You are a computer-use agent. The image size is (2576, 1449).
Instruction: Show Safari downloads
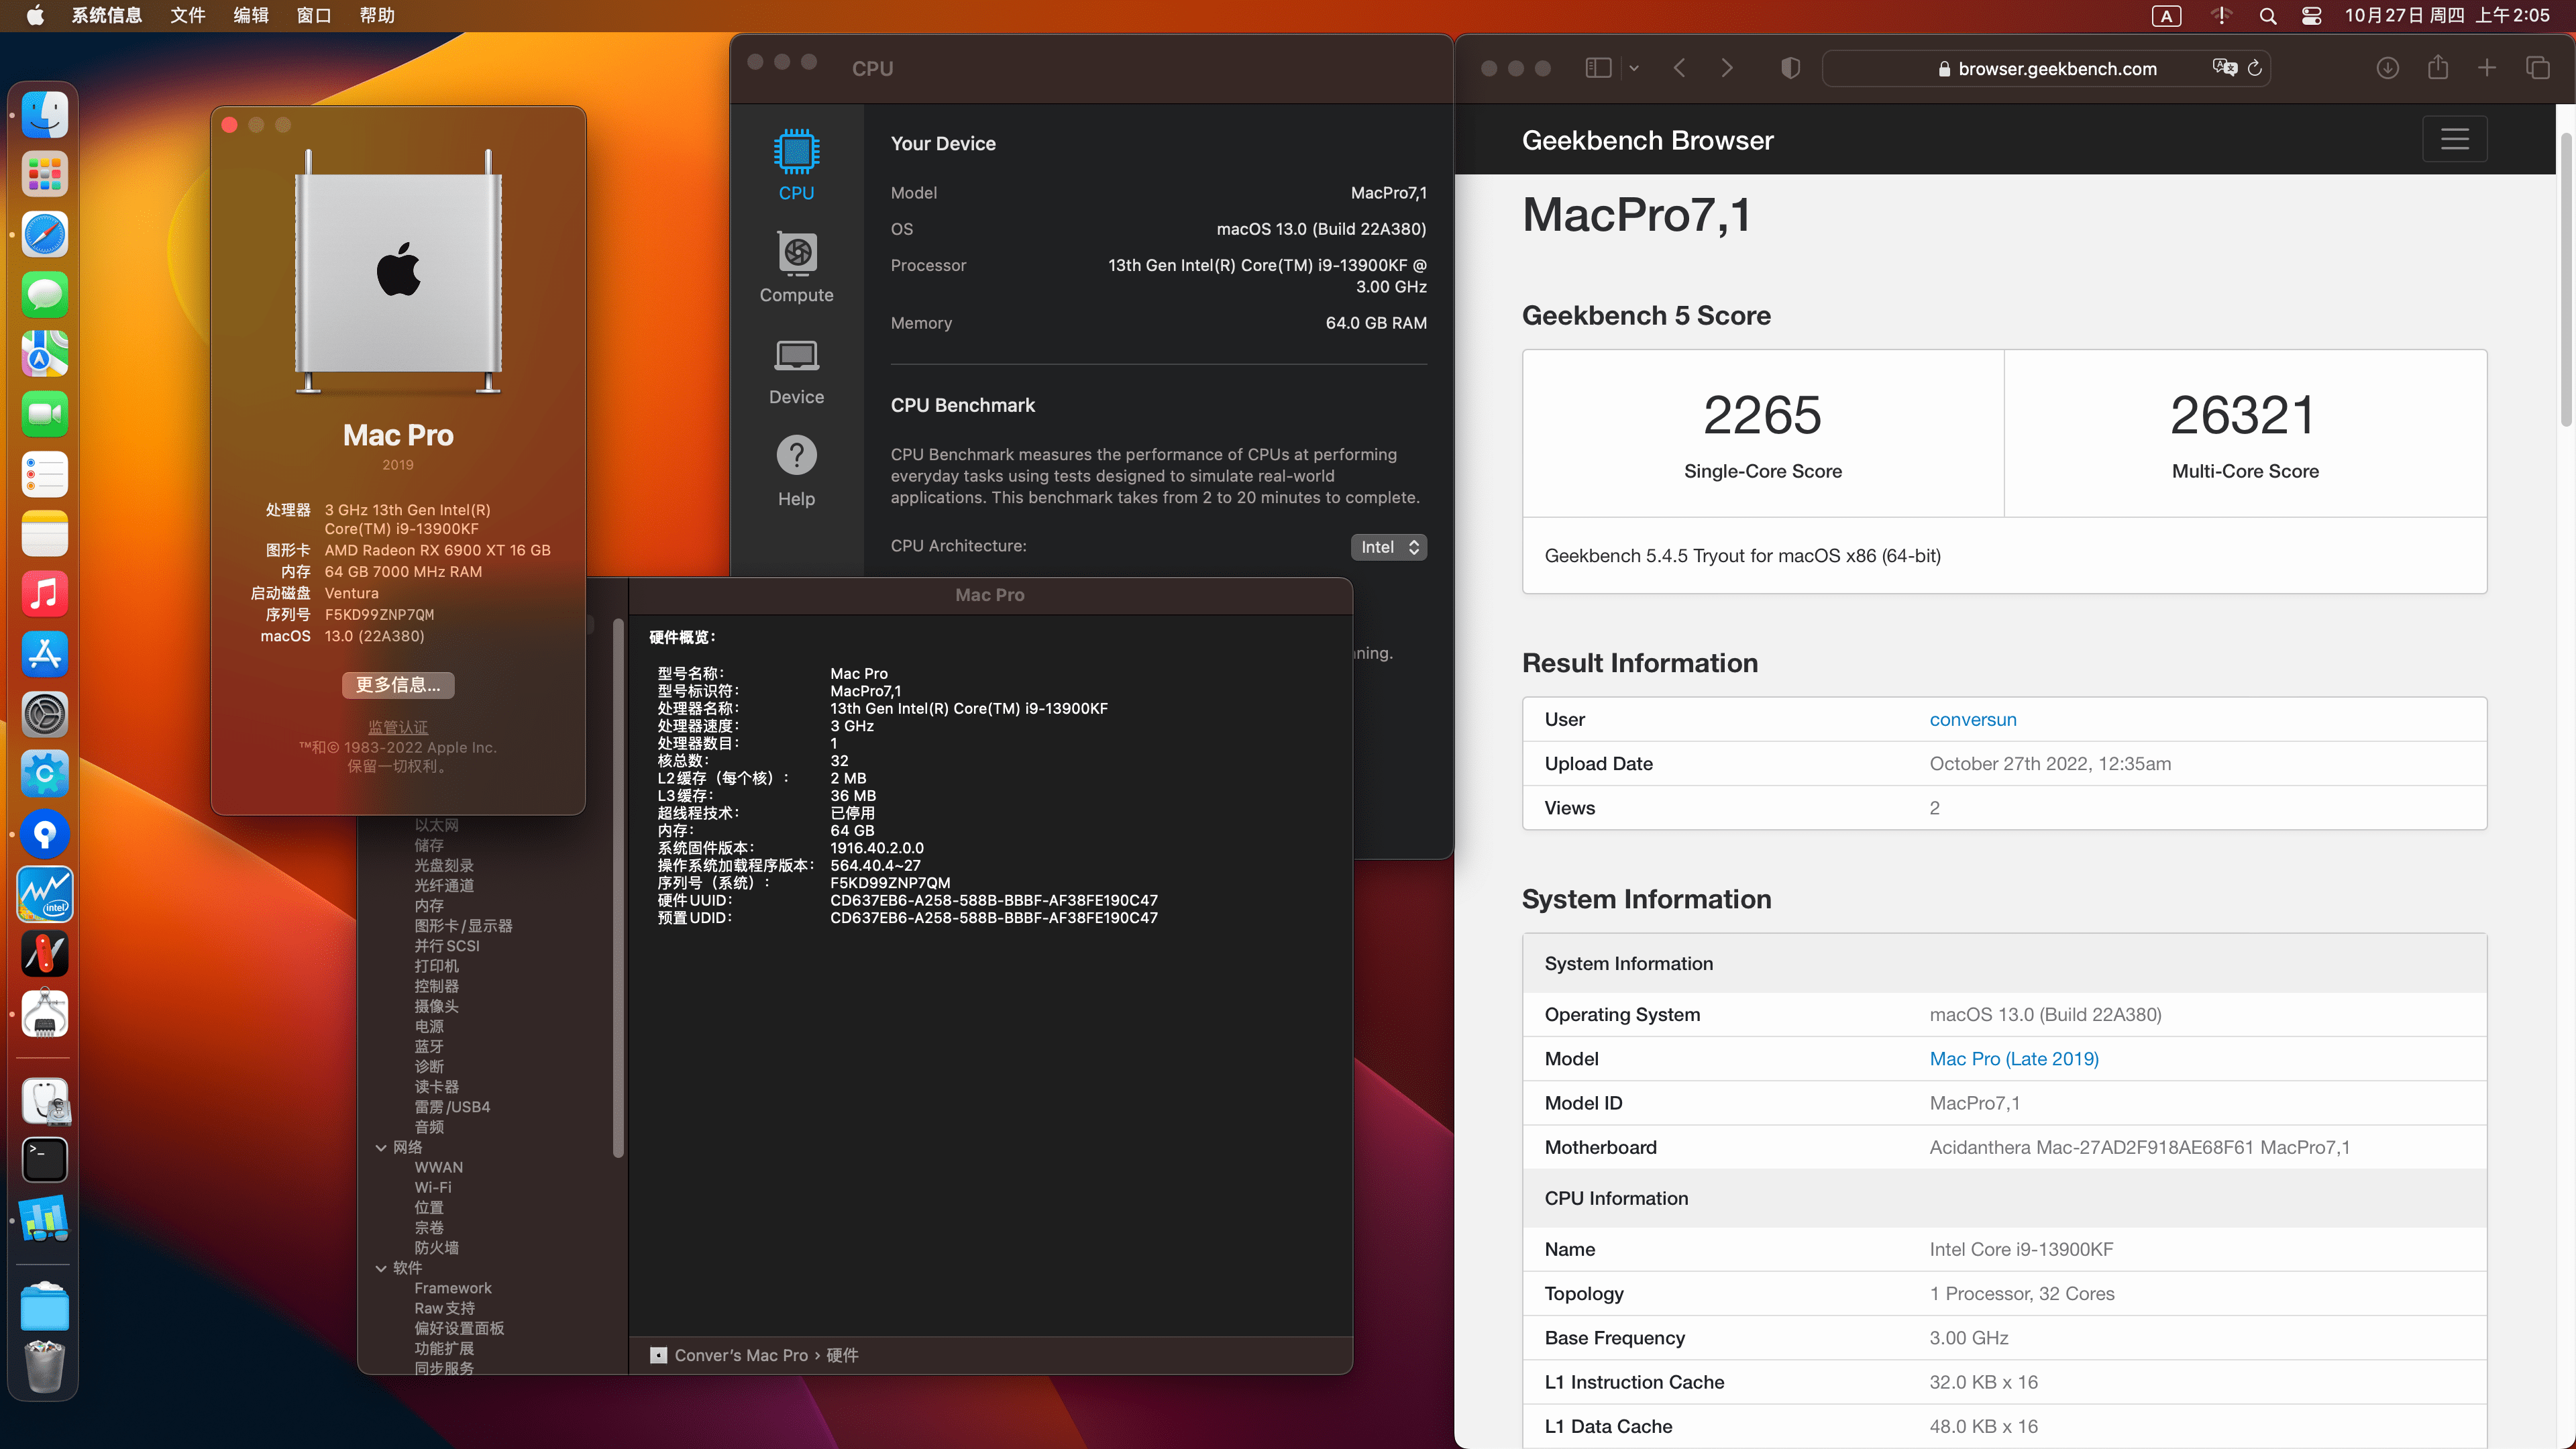[2387, 68]
